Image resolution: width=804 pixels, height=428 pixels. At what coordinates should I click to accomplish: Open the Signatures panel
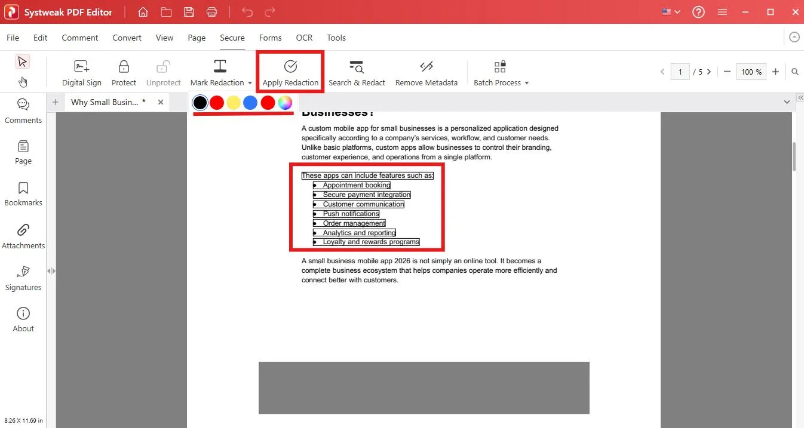click(x=23, y=278)
